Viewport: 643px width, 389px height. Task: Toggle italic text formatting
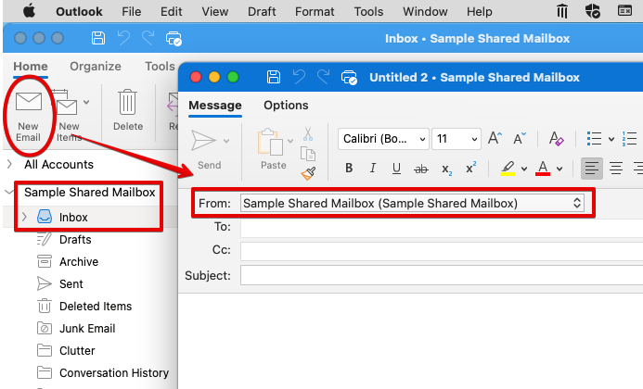[373, 169]
